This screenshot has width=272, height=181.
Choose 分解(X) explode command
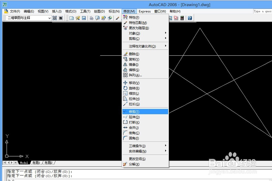(x=145, y=164)
